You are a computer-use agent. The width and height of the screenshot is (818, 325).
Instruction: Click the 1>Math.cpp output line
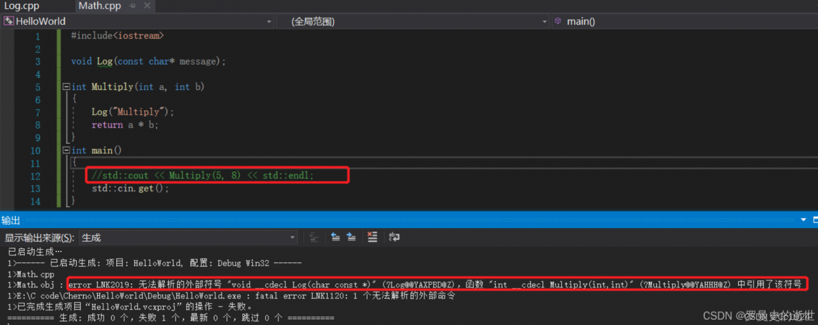[x=31, y=273]
